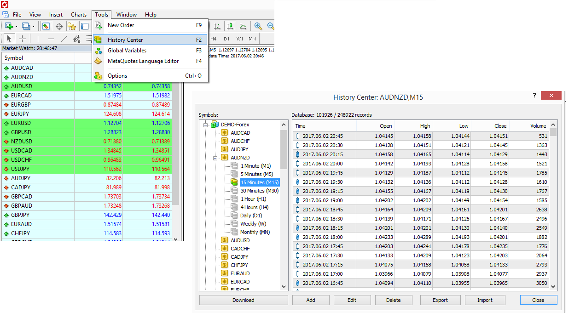Image resolution: width=580 pixels, height=329 pixels.
Task: Collapse the AUDNZD tree node
Action: pyautogui.click(x=215, y=158)
